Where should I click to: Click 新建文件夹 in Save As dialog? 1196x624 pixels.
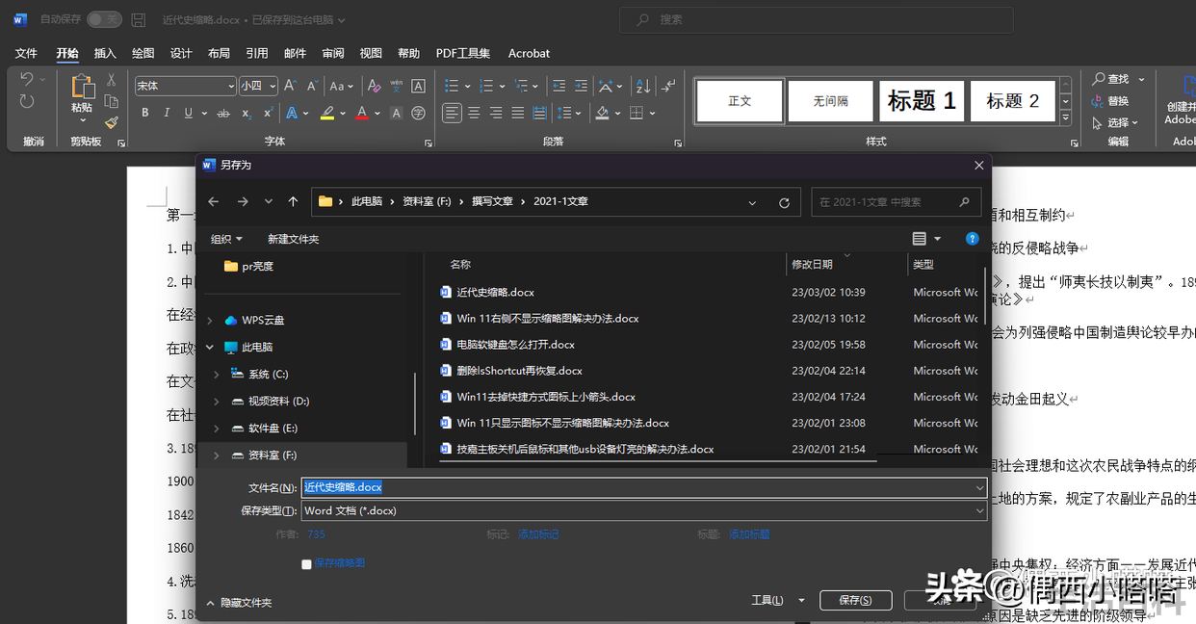(x=293, y=239)
